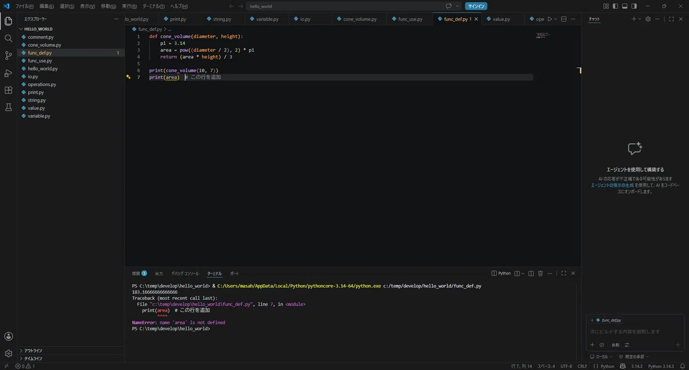Open the Source Control view
The image size is (689, 370).
[8, 56]
